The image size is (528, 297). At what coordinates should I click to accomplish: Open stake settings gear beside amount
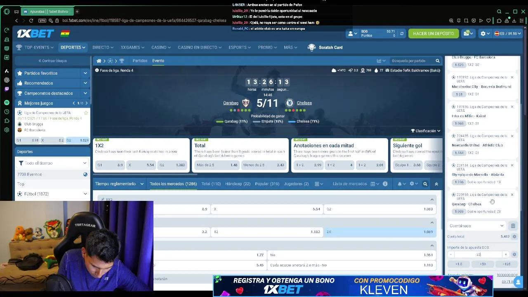[514, 255]
